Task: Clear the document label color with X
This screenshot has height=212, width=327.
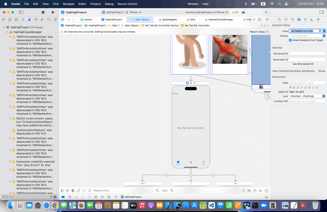Action: 290,87
